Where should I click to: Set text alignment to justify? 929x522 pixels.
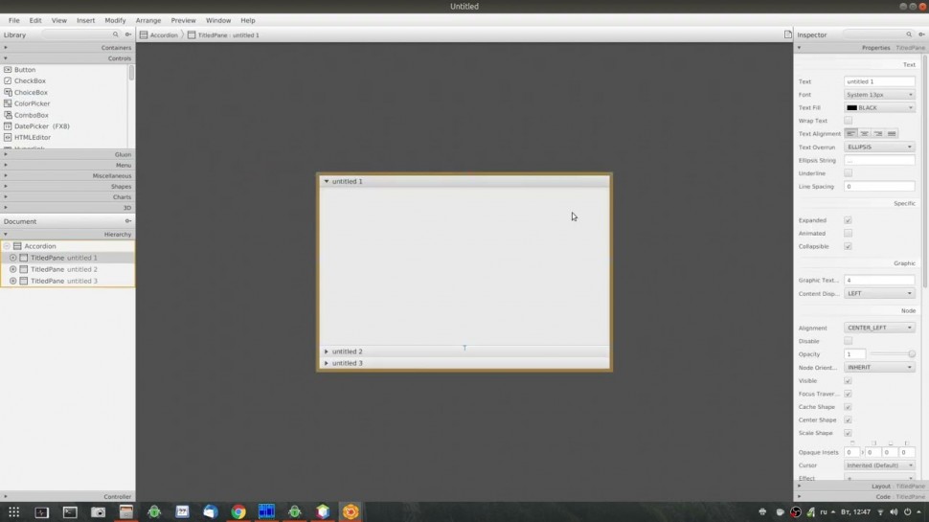tap(892, 134)
